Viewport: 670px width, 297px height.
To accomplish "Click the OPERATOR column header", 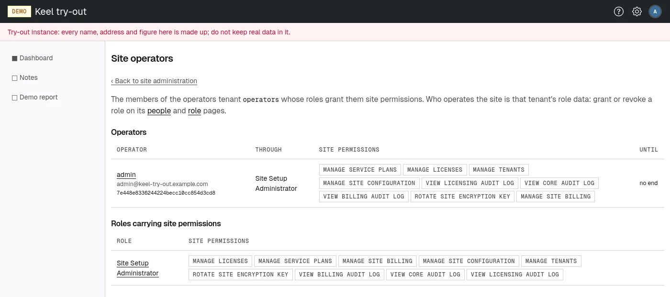I will 132,150.
